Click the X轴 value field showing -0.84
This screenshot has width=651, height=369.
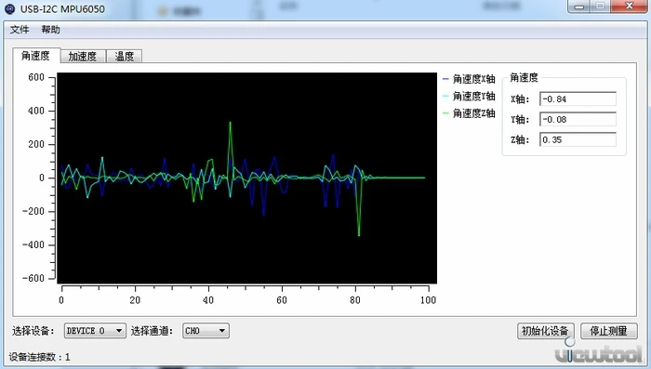[x=578, y=99]
